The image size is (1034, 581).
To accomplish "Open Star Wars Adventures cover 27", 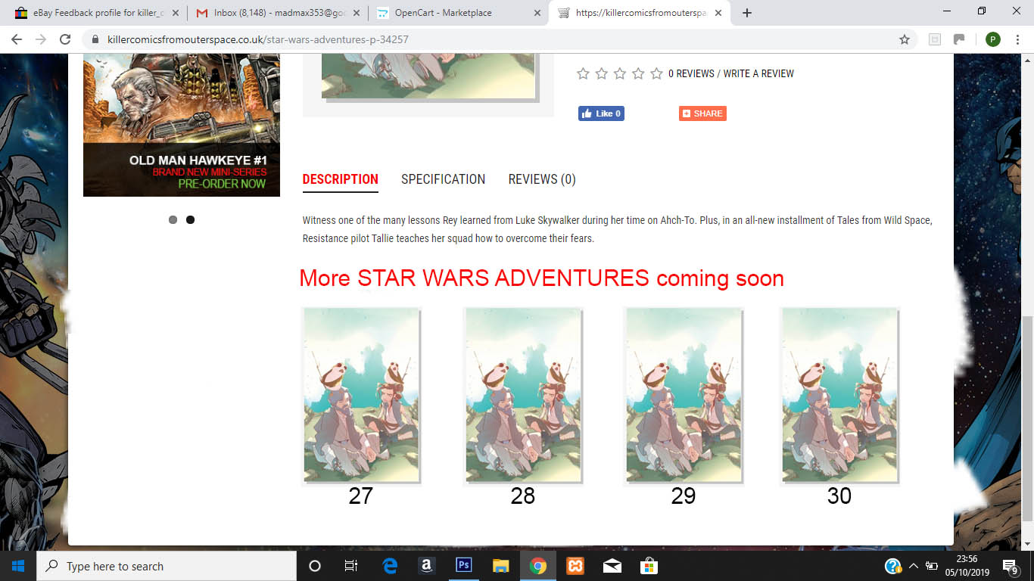I will 361,395.
